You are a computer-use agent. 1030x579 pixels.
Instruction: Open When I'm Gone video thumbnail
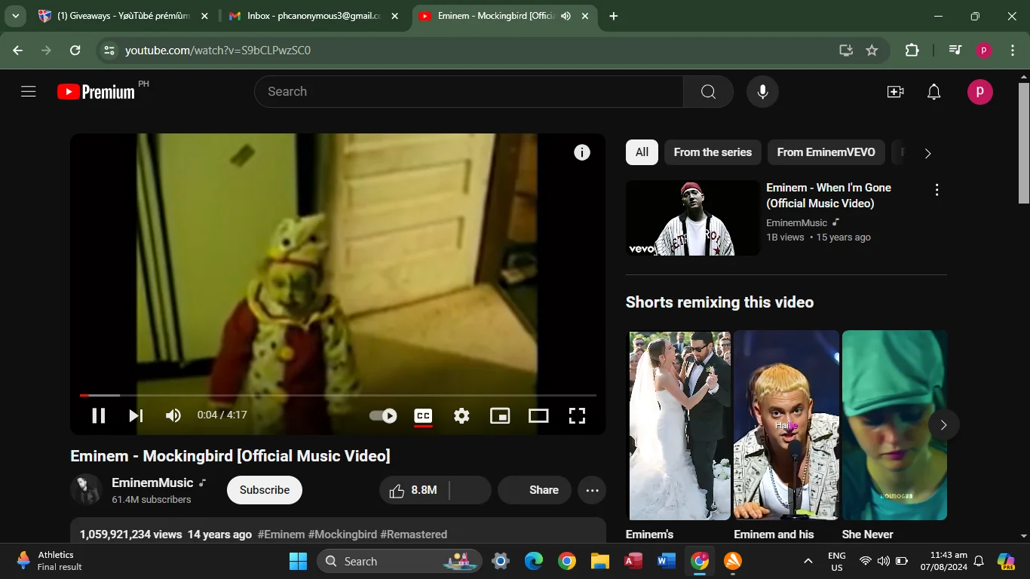[x=693, y=218]
